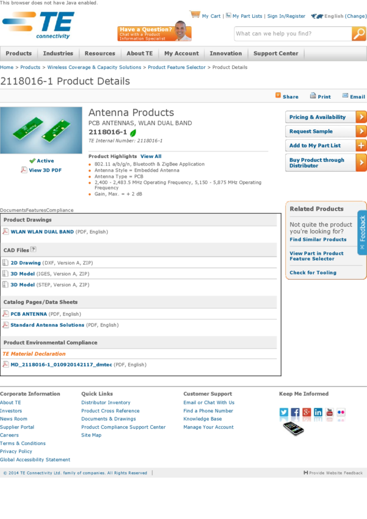Open Distributor Inventory quick link
Image resolution: width=367 pixels, height=519 pixels.
pyautogui.click(x=106, y=402)
